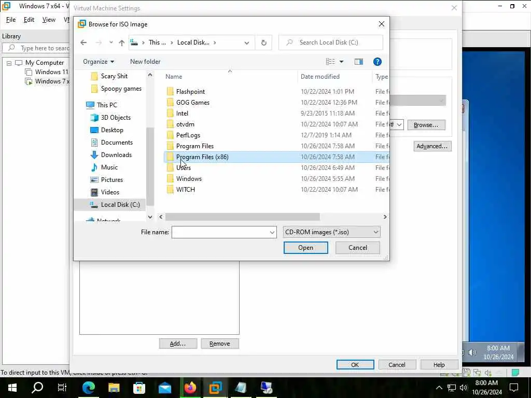Expand the Organize menu
Viewport: 531px width, 398px height.
pos(99,62)
